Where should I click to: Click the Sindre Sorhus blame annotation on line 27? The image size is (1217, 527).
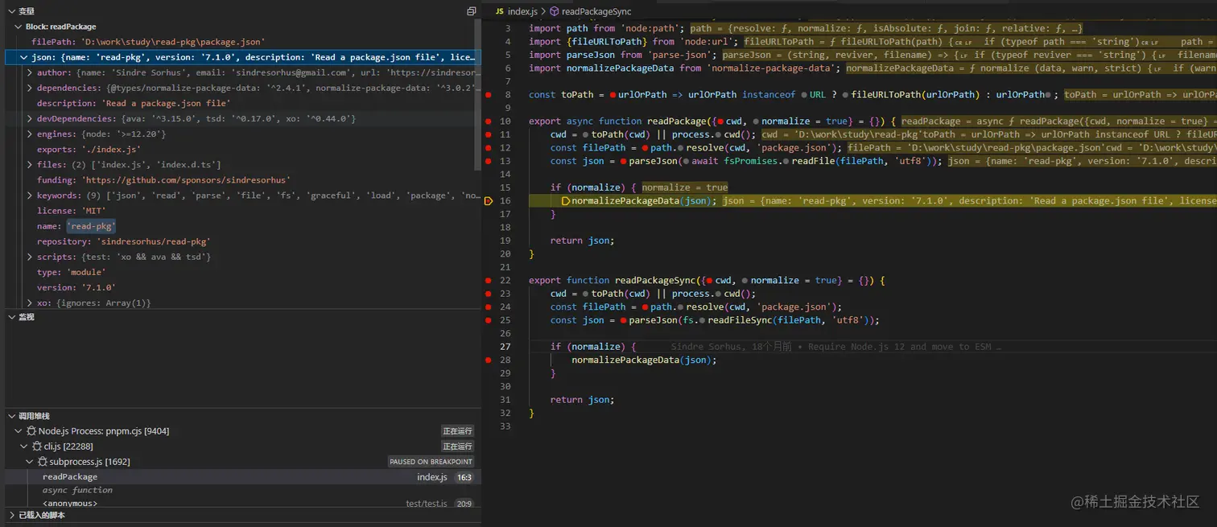coord(835,347)
